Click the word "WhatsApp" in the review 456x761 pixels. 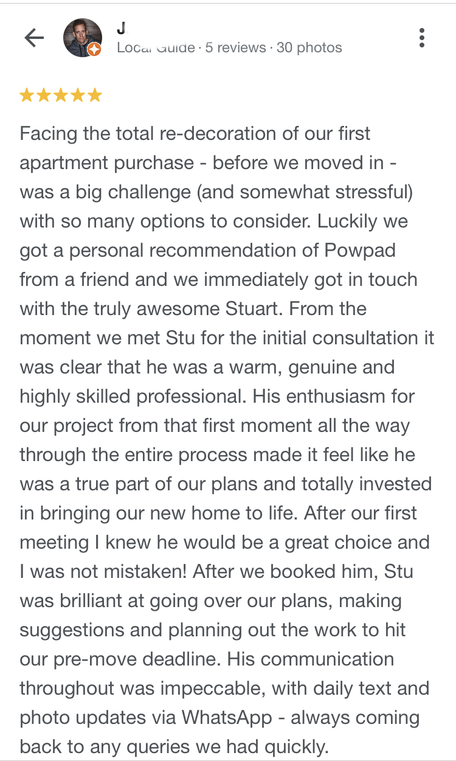pos(227,717)
